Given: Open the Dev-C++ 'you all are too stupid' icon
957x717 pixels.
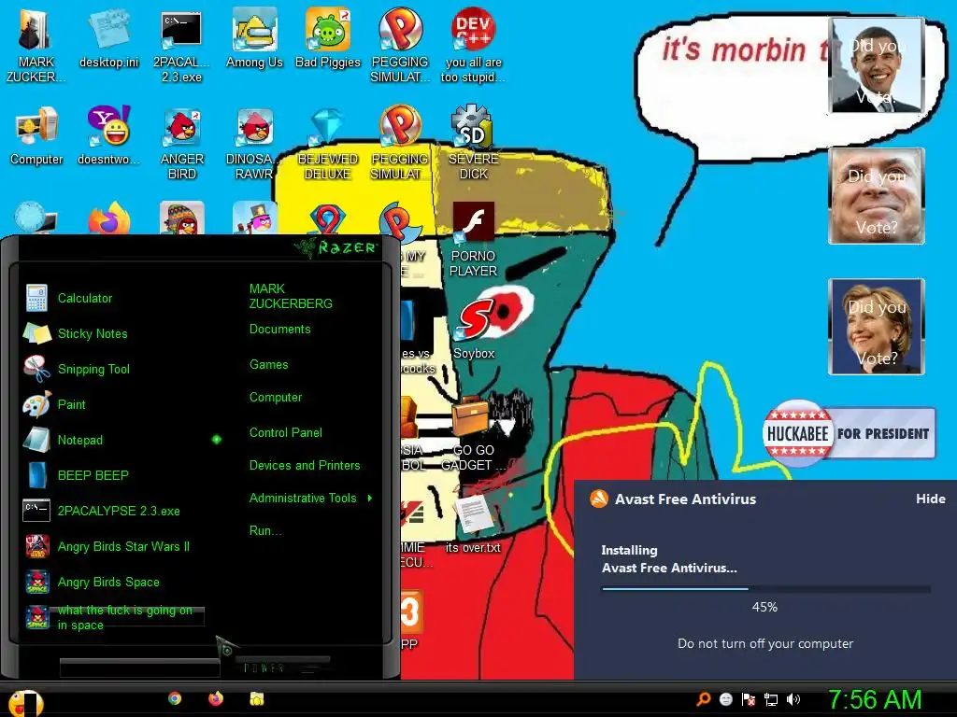Looking at the screenshot, I should pos(473,47).
